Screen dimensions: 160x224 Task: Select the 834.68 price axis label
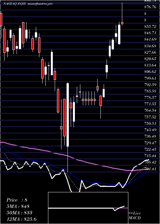point(150,46)
